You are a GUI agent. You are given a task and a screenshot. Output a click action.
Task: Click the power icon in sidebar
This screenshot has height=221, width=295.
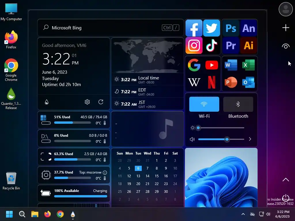coord(285,198)
